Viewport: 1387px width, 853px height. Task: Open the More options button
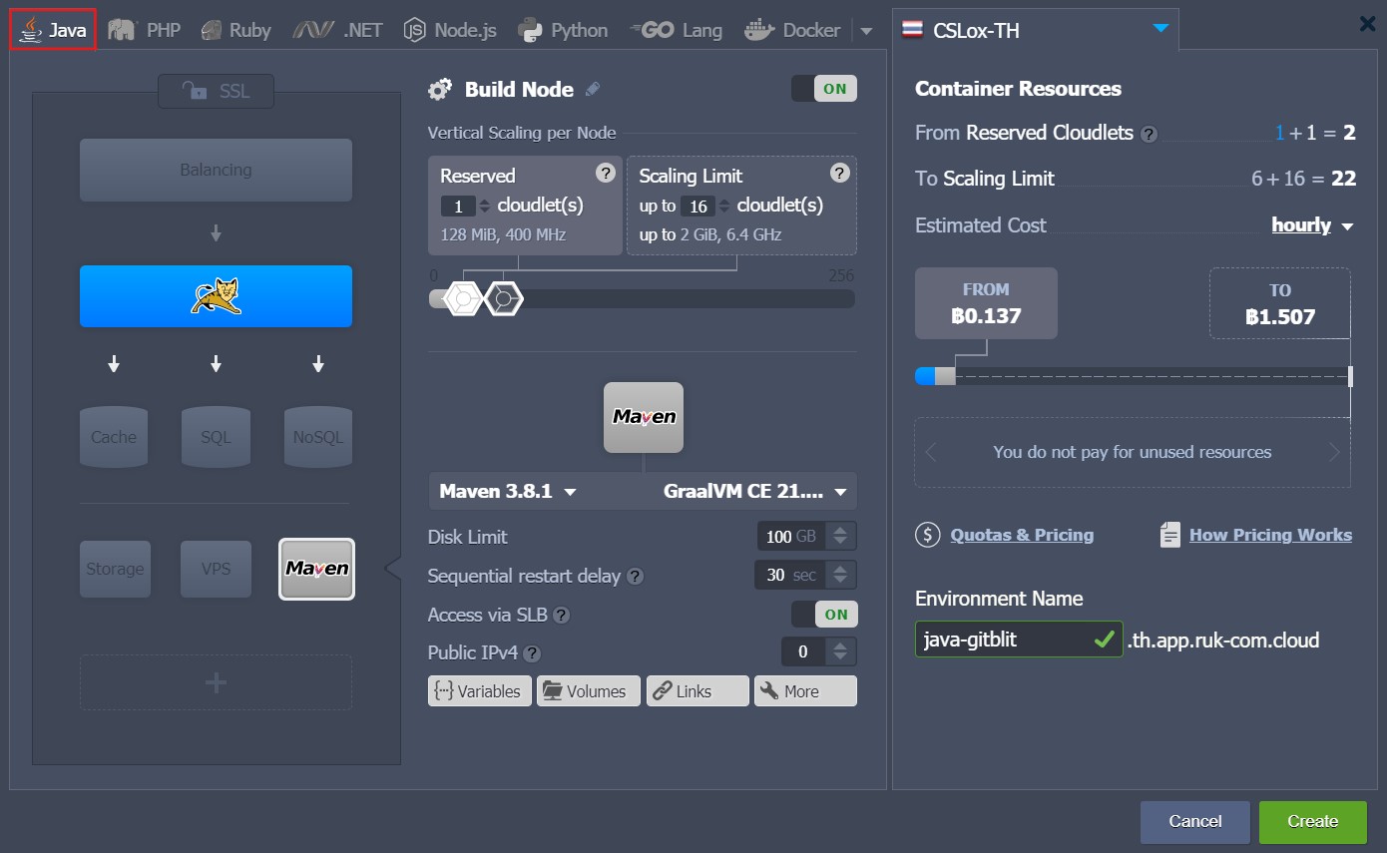tap(806, 691)
